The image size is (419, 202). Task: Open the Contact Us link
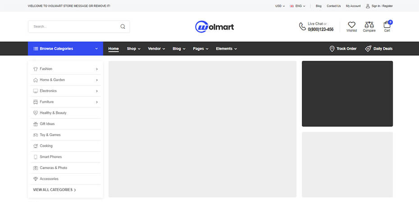coord(333,6)
